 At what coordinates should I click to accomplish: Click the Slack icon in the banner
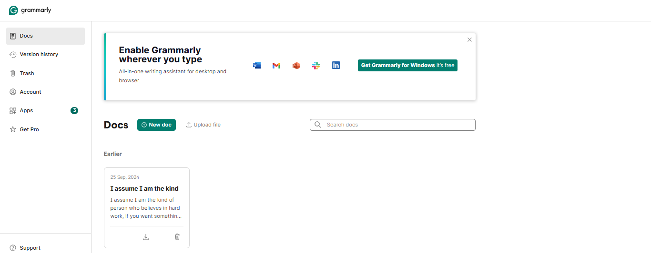(316, 66)
